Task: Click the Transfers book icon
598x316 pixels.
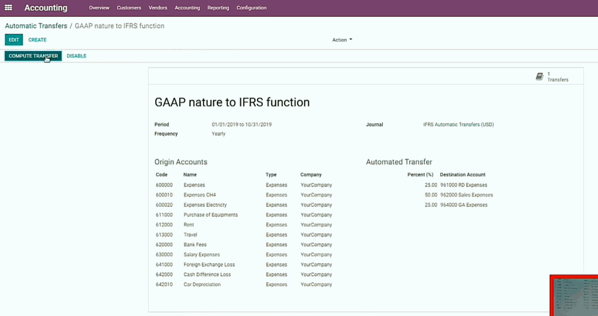Action: click(539, 77)
